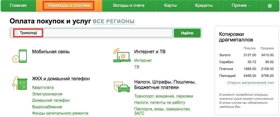Open the Кредиты tab

[204, 6]
